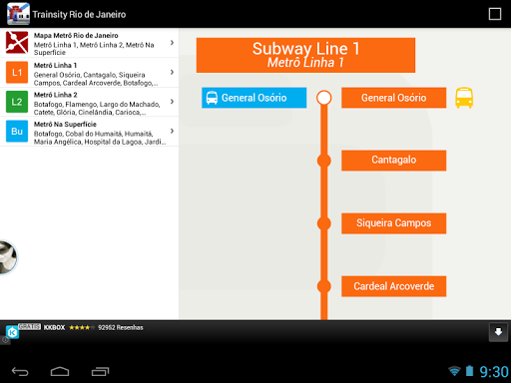Click the white General Osório line marker
Screen dimensions: 511x383
pyautogui.click(x=324, y=98)
